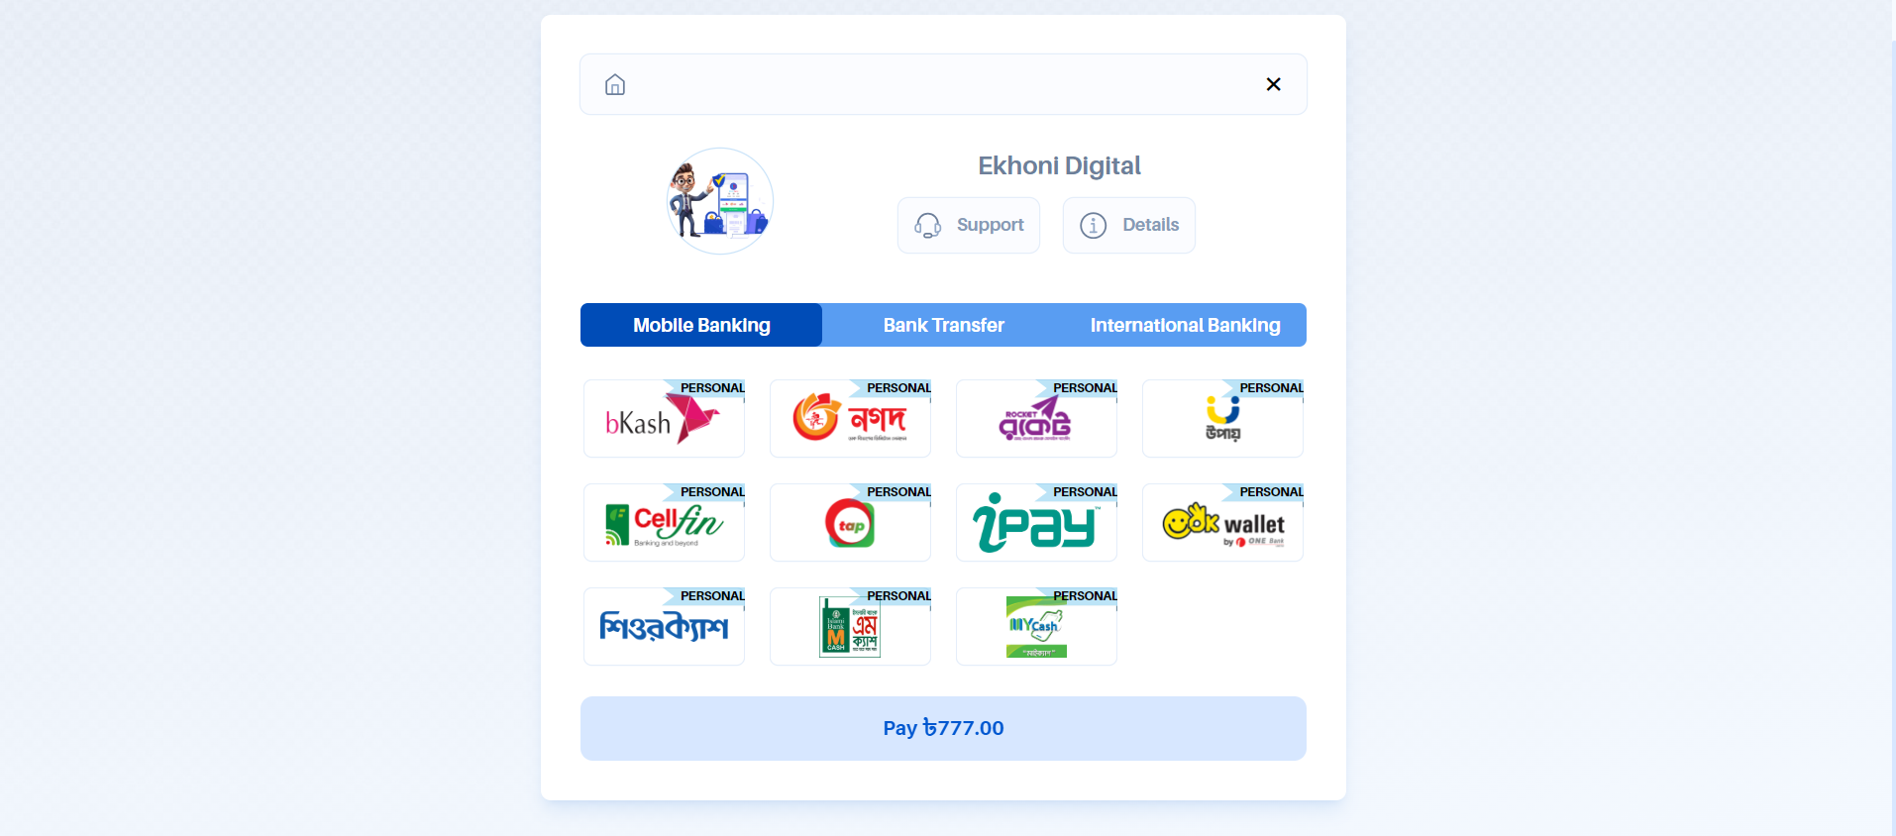Click the Pay ৳777.00 button

(943, 728)
